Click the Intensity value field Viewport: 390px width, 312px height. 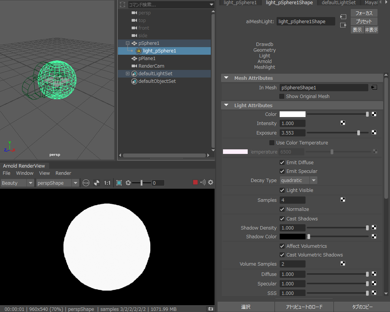tap(293, 124)
